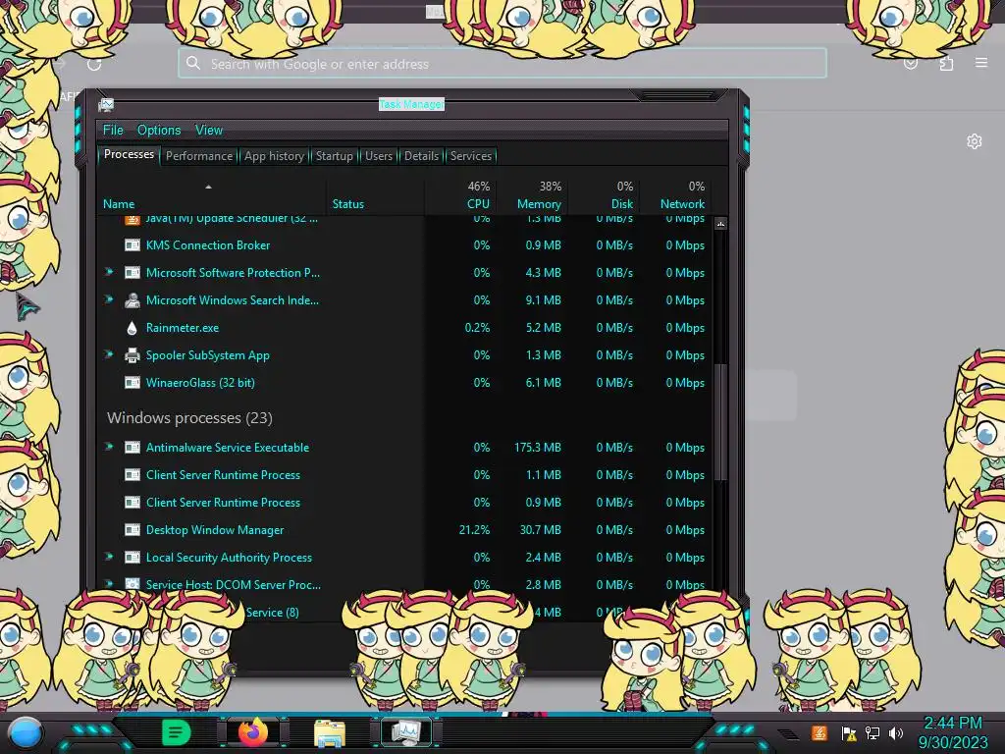Switch to the Users tab

(x=379, y=156)
